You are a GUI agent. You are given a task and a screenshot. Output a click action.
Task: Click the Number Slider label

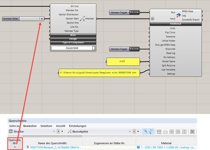11,19
